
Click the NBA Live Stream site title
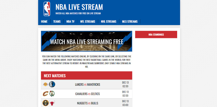coord(79,7)
